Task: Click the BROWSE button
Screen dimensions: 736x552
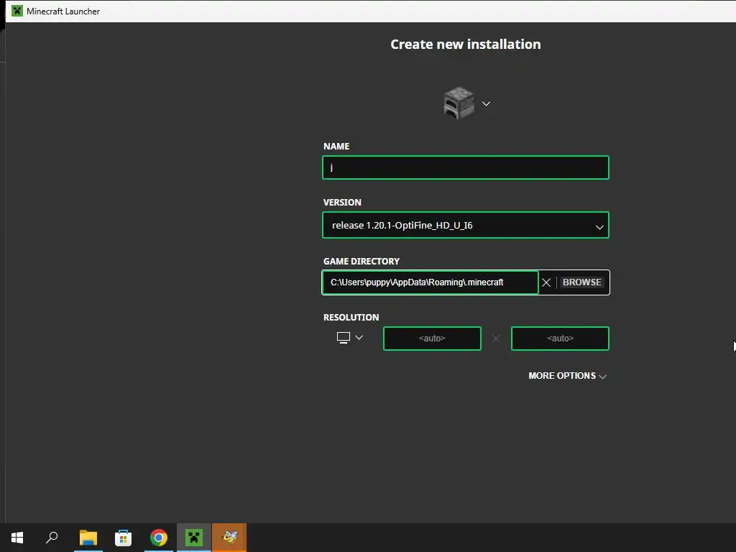Action: (x=582, y=282)
